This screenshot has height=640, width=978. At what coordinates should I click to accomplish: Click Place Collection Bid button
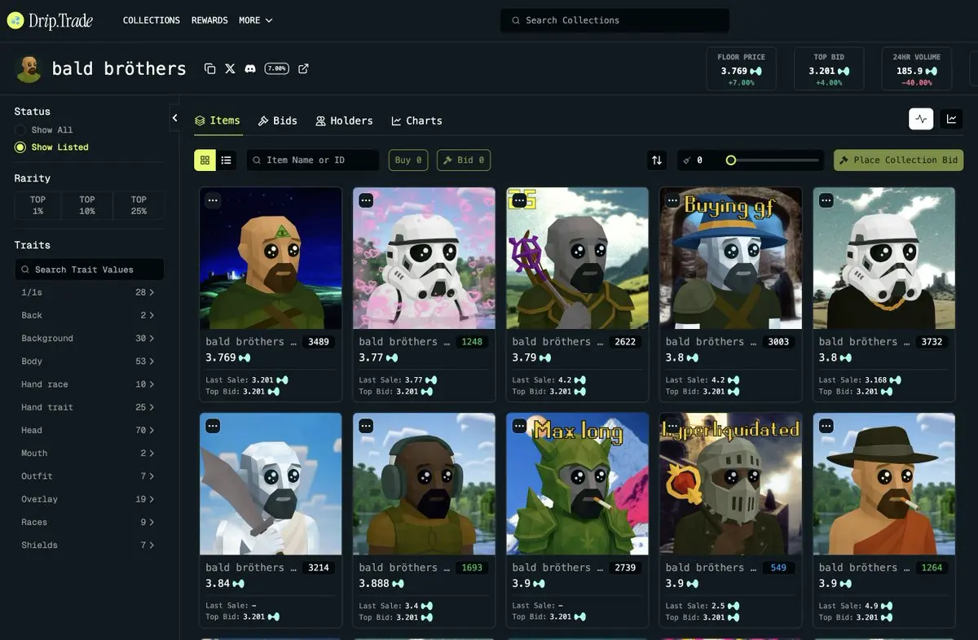coord(898,160)
